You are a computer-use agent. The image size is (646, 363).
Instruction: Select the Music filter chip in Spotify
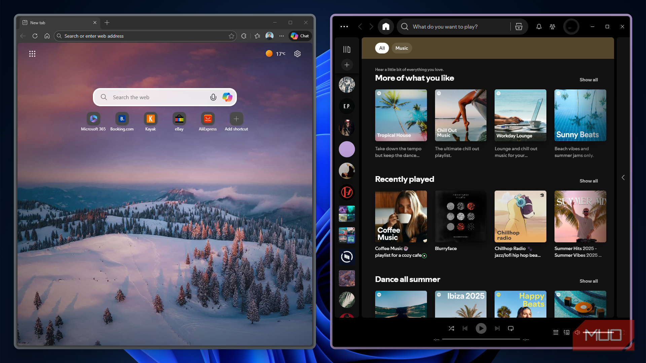402,48
